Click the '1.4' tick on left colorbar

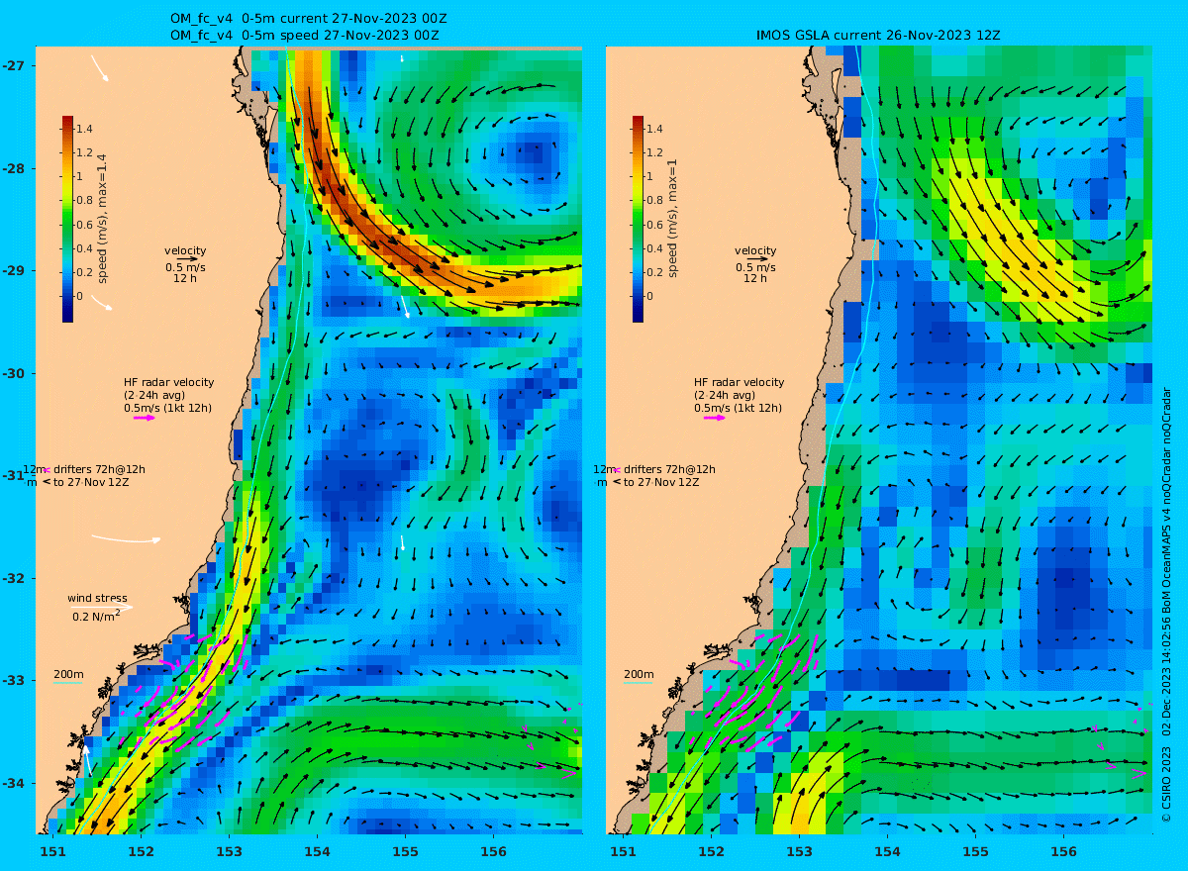tap(84, 129)
